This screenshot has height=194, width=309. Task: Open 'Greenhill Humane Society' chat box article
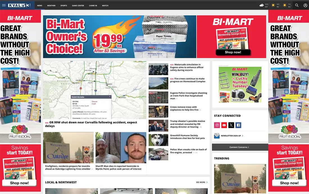pos(187,137)
